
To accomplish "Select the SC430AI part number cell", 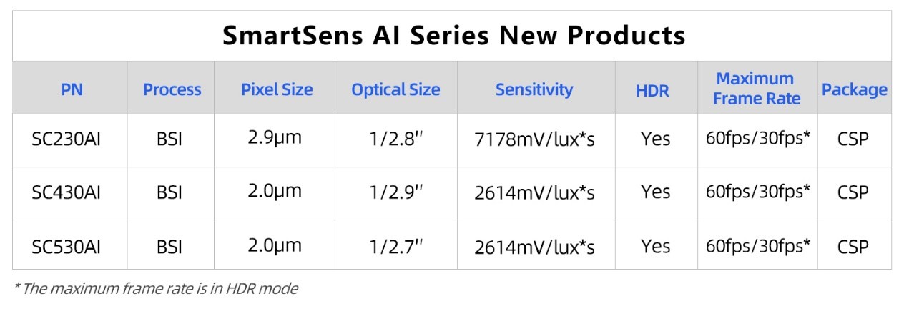I will click(66, 192).
